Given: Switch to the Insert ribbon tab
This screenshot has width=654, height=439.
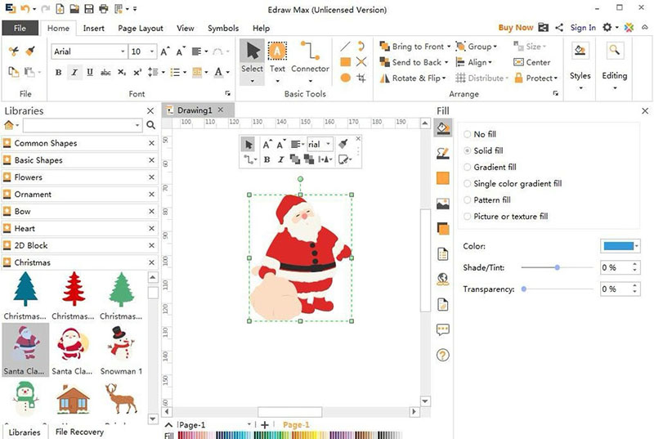Looking at the screenshot, I should 93,28.
